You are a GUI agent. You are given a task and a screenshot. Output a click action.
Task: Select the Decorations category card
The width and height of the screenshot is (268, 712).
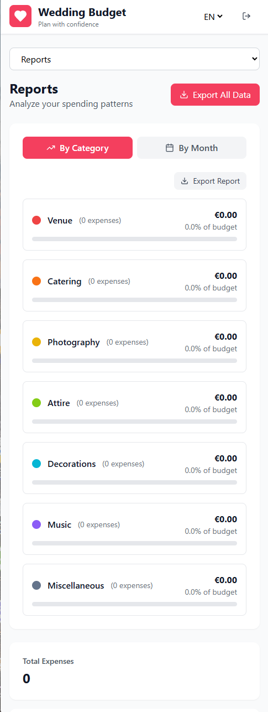(134, 468)
